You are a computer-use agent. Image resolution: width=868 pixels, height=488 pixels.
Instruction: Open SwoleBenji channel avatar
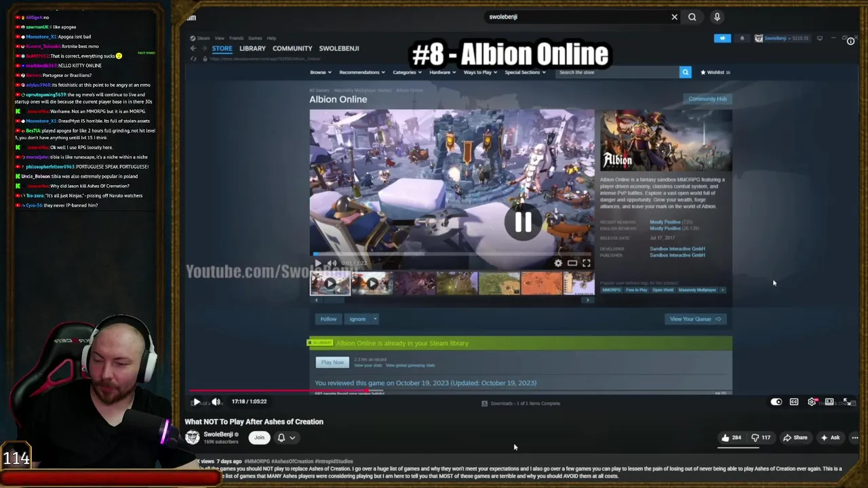pyautogui.click(x=193, y=438)
